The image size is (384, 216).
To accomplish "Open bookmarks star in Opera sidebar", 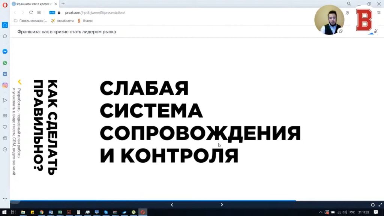I will 5,36.
